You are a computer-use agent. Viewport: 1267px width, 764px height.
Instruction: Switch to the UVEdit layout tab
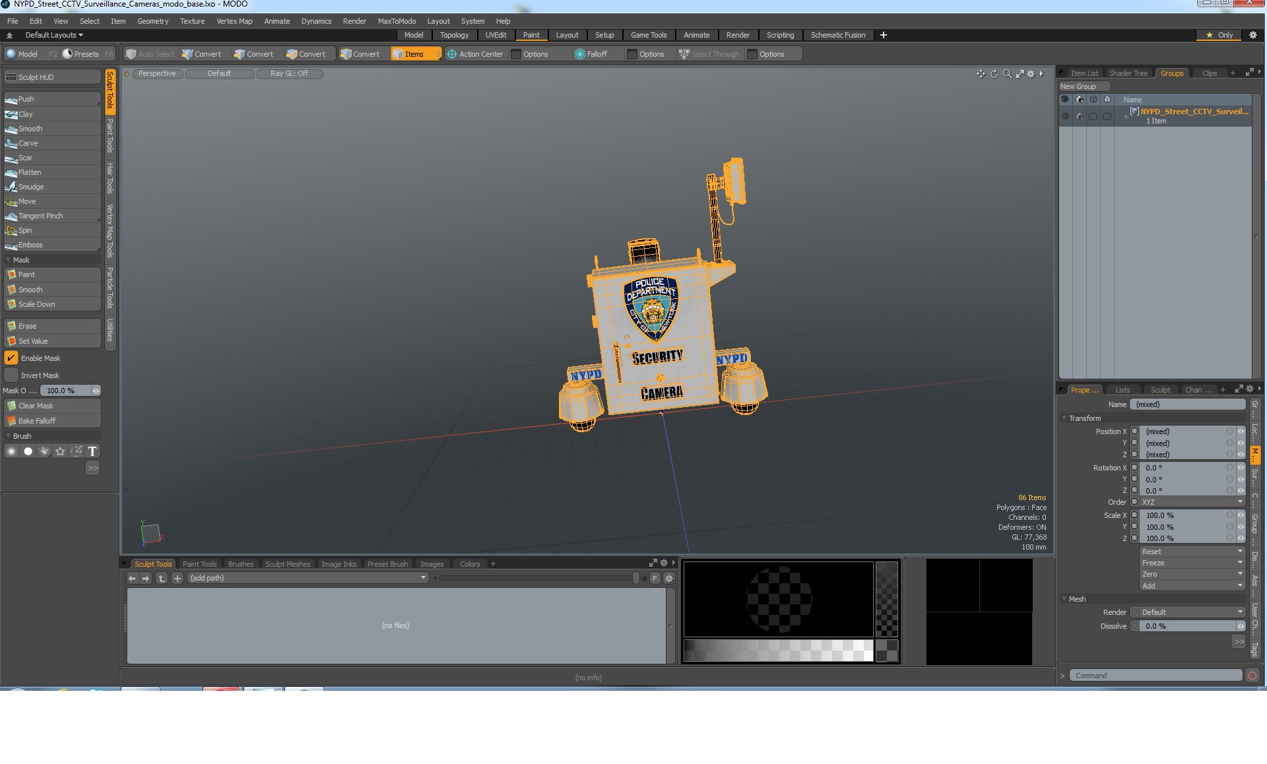pyautogui.click(x=496, y=35)
